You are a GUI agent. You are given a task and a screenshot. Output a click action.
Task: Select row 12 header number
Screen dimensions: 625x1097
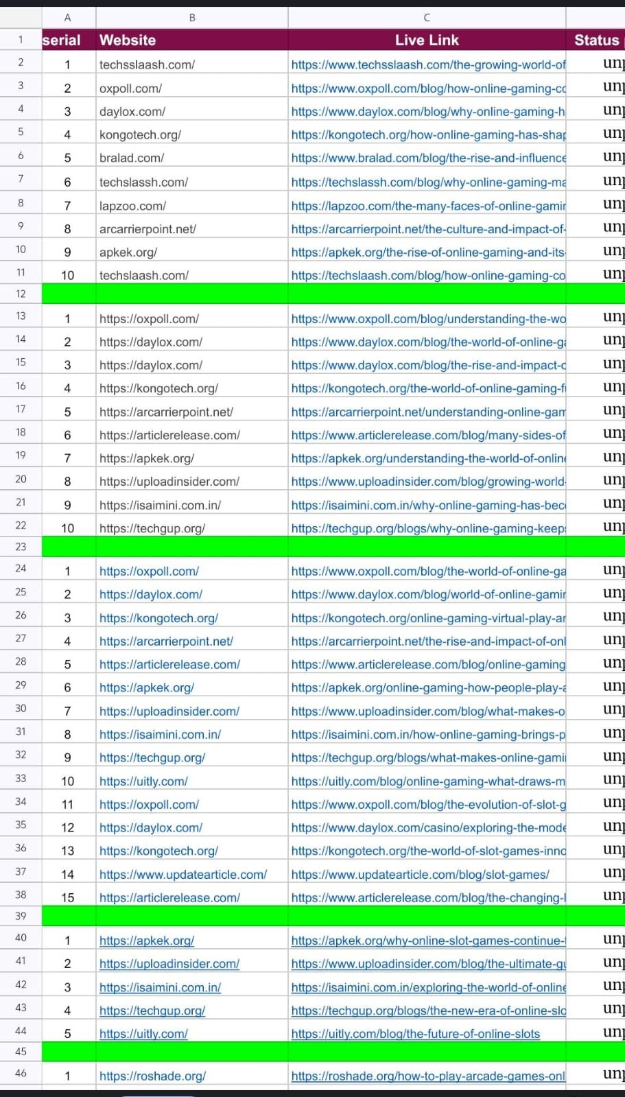pos(21,294)
